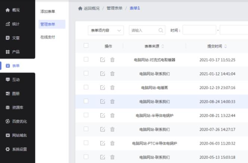Viewport: 248px width, 163px height.
Task: Click edit icon for 电脑网站-对流式电取暖器 row
Action: tap(103, 60)
